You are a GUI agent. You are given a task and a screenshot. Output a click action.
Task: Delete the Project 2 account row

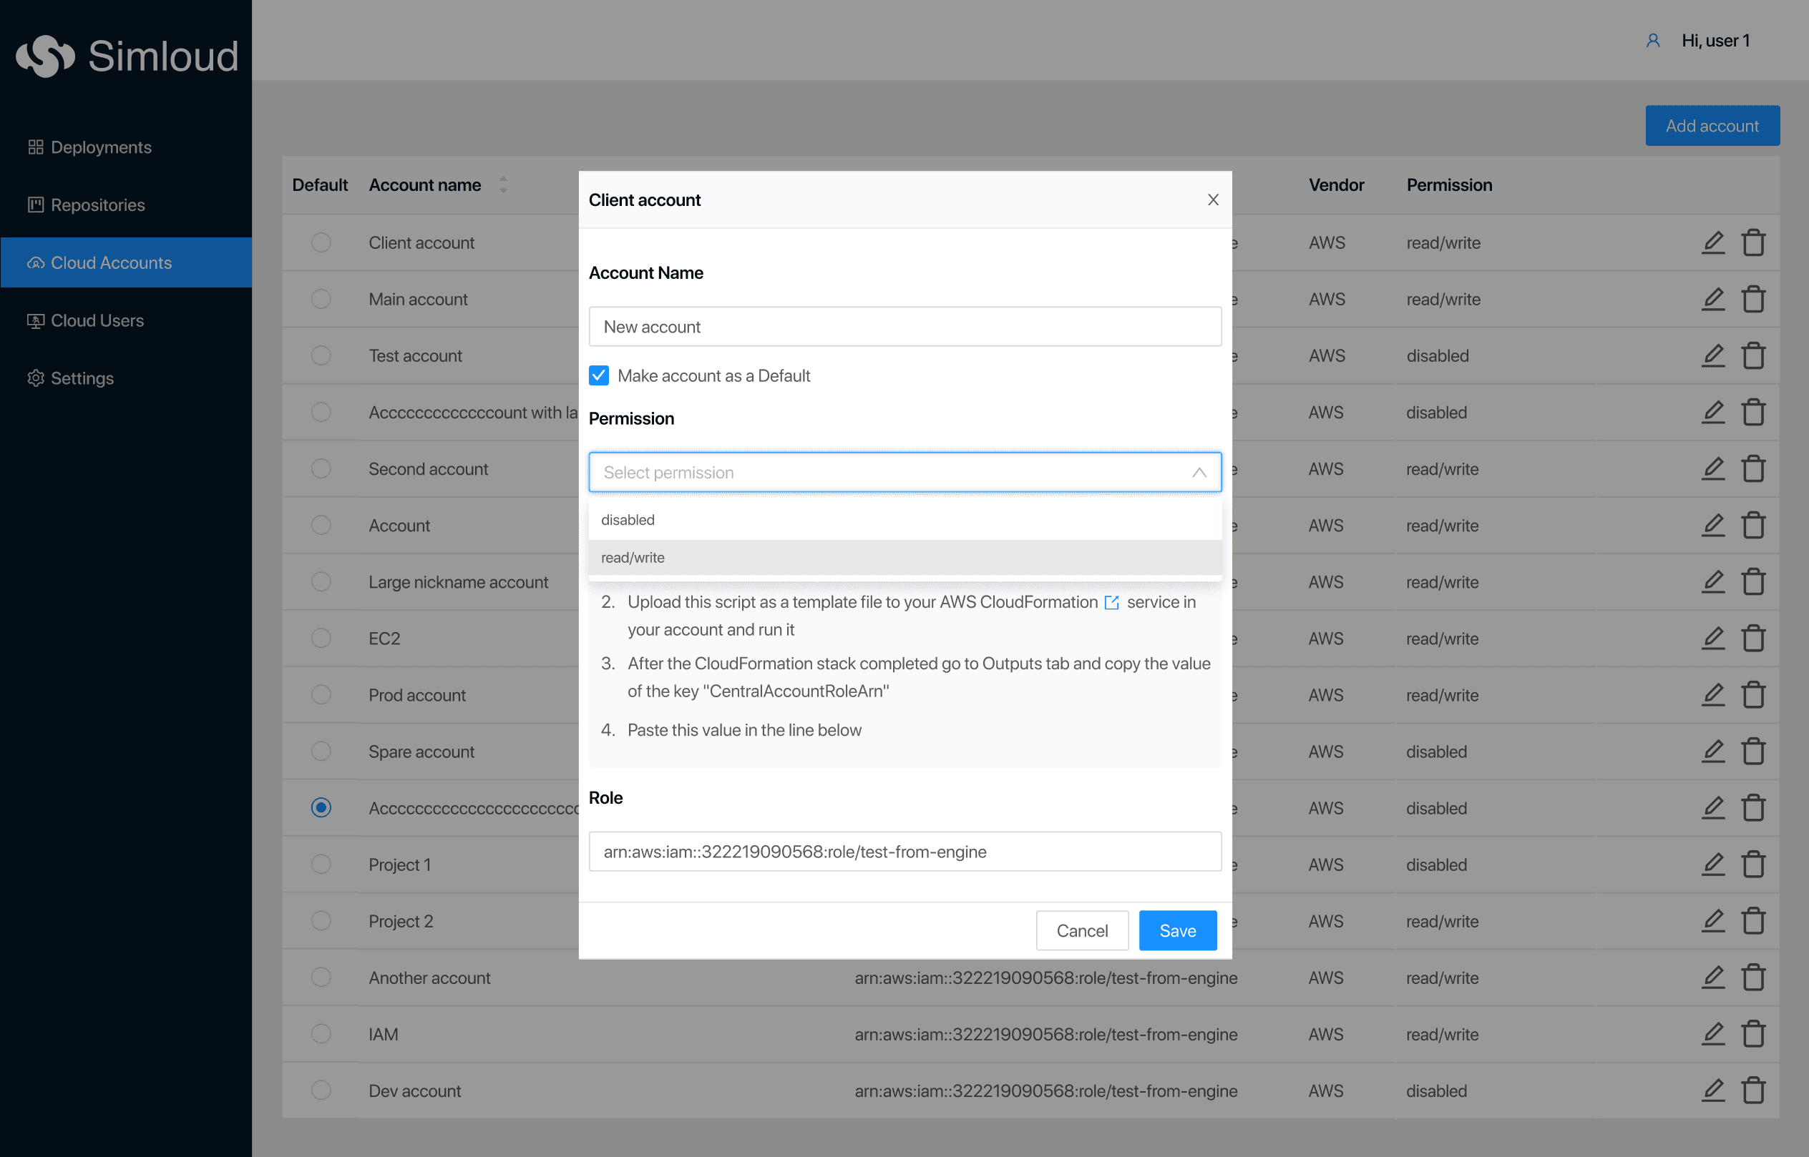[1753, 921]
